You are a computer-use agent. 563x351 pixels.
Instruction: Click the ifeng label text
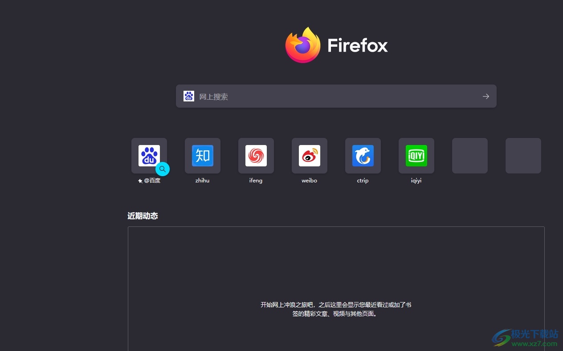click(256, 181)
